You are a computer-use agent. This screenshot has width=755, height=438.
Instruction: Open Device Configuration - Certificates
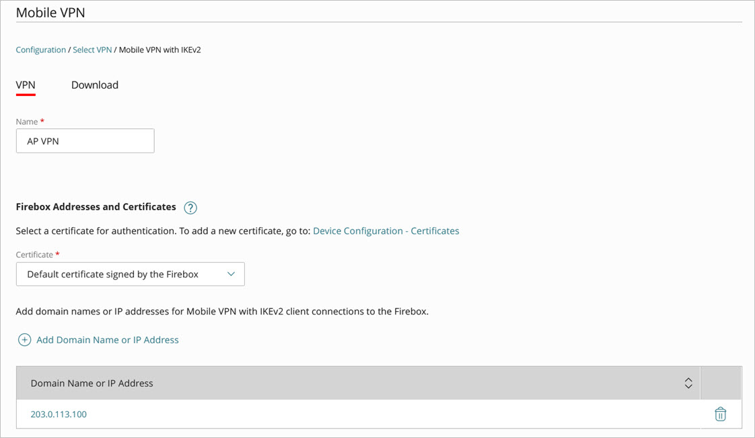pyautogui.click(x=386, y=230)
